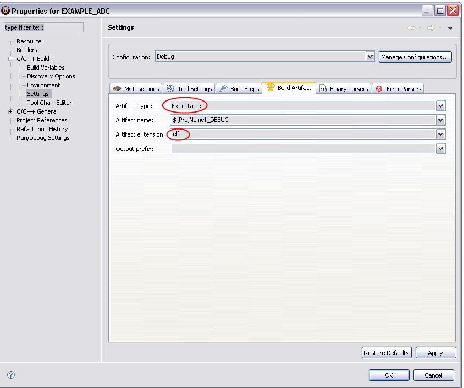Viewport: 464px width, 388px height.
Task: Click the back navigation arrow icon
Action: pos(411,28)
